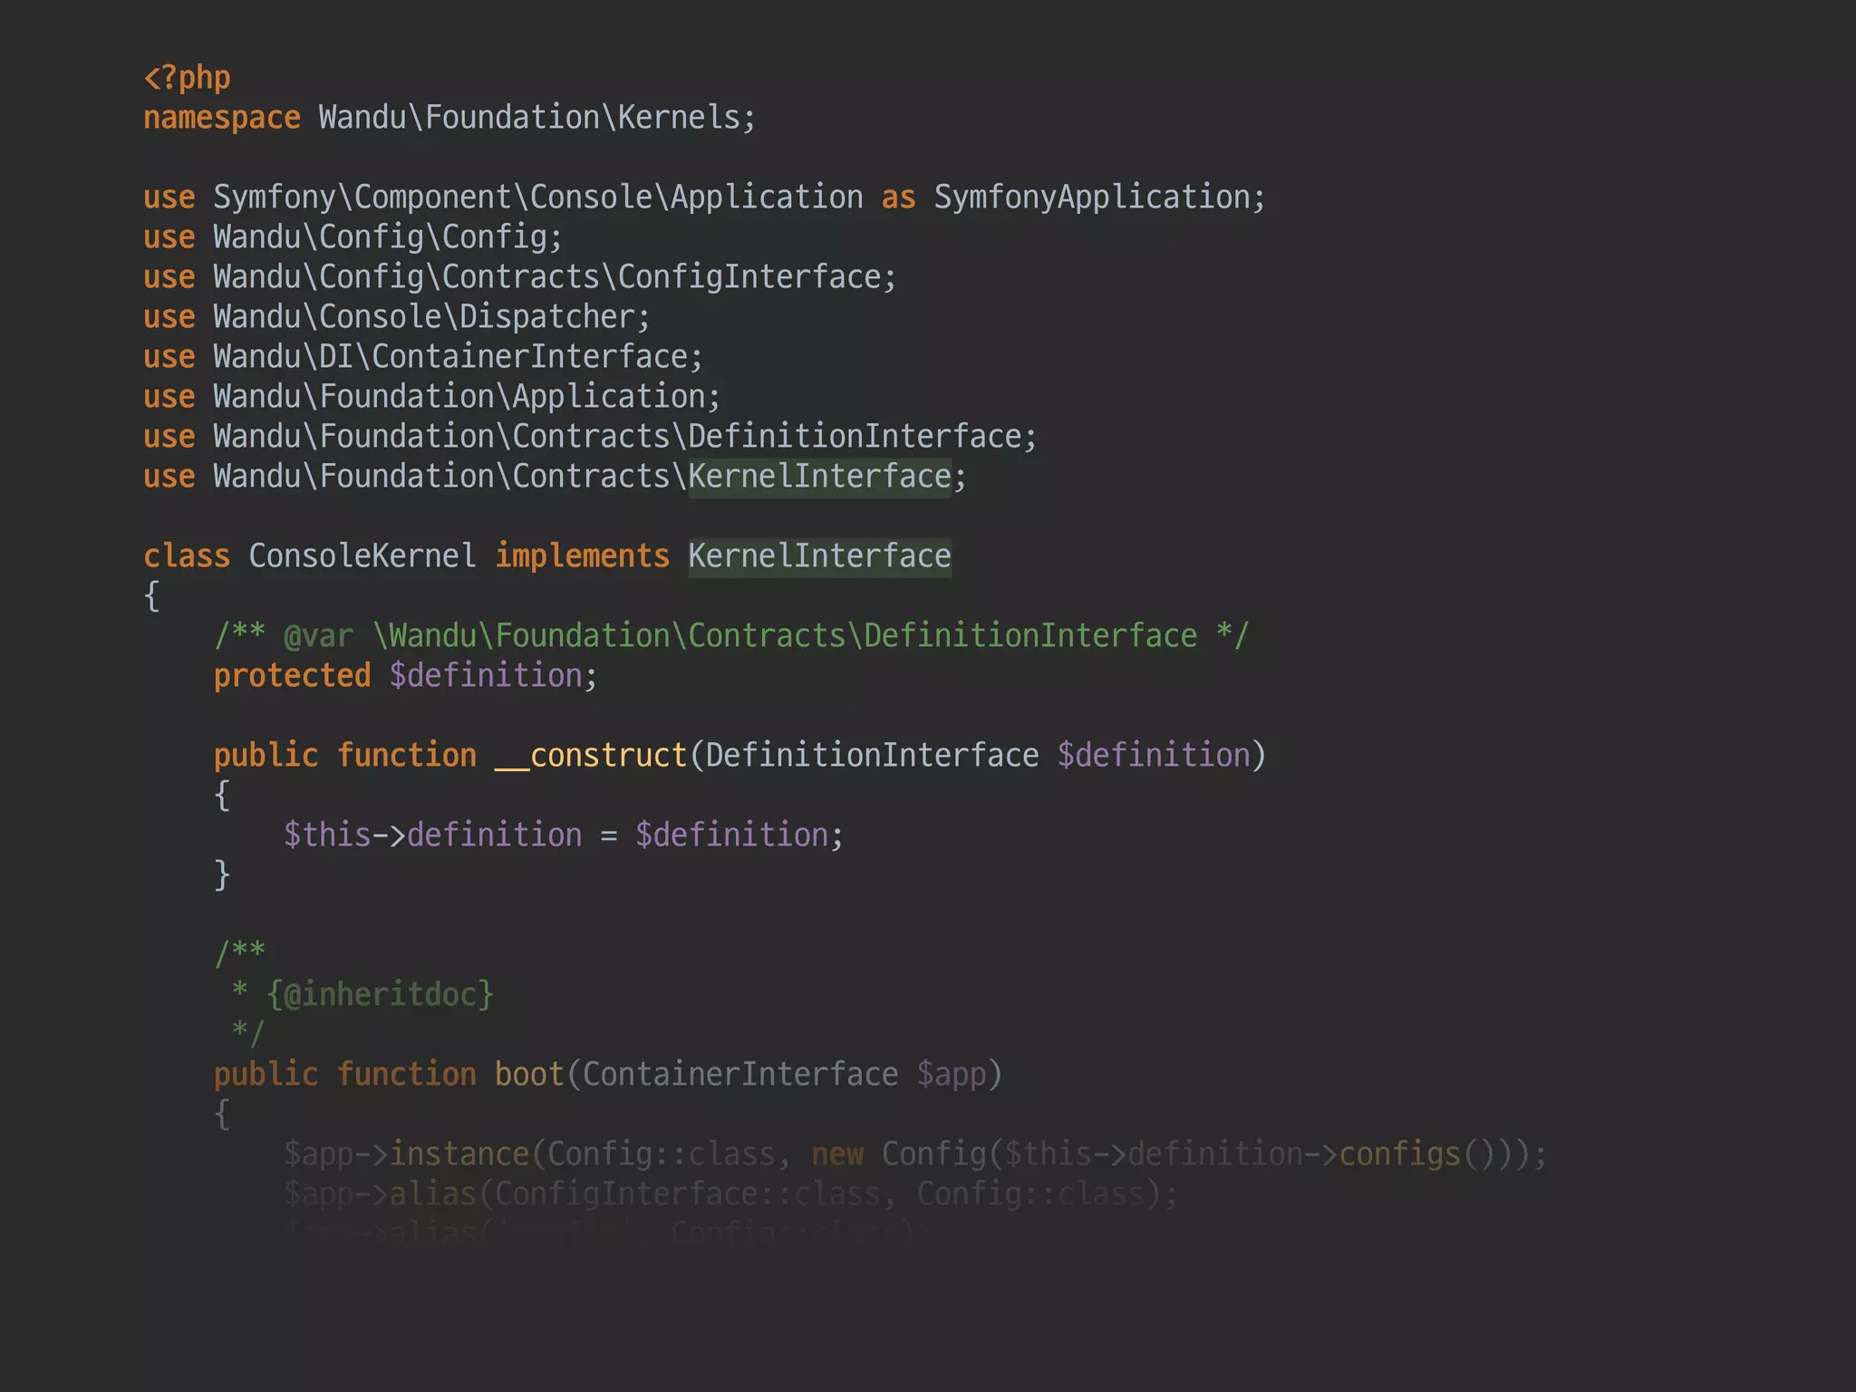Click the 'SymfonyApplication' alias name
This screenshot has width=1856, height=1392.
[1092, 198]
